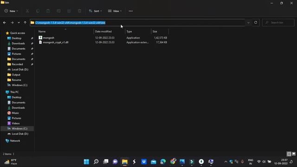297x167 pixels.
Task: Open the View layout dropdown
Action: 115,11
